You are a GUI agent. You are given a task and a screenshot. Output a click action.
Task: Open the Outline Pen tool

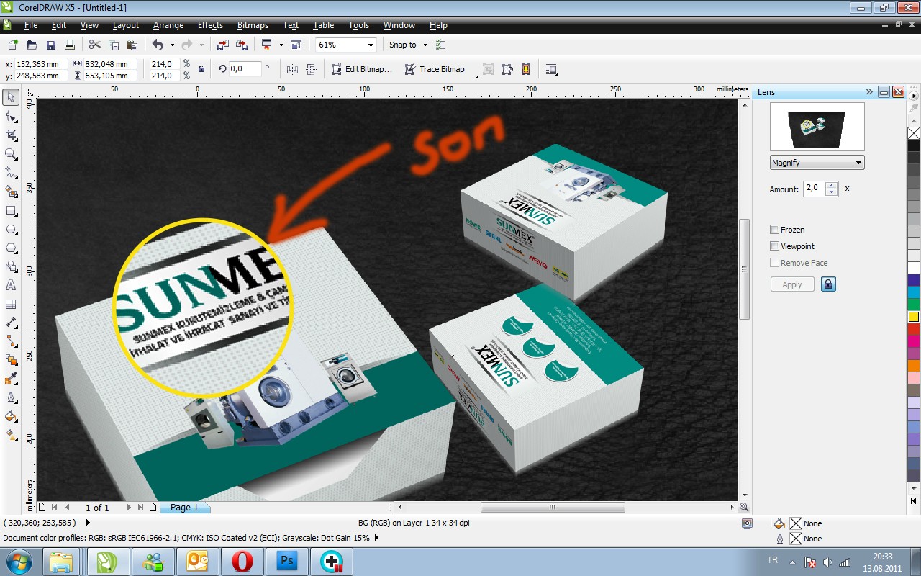point(11,397)
